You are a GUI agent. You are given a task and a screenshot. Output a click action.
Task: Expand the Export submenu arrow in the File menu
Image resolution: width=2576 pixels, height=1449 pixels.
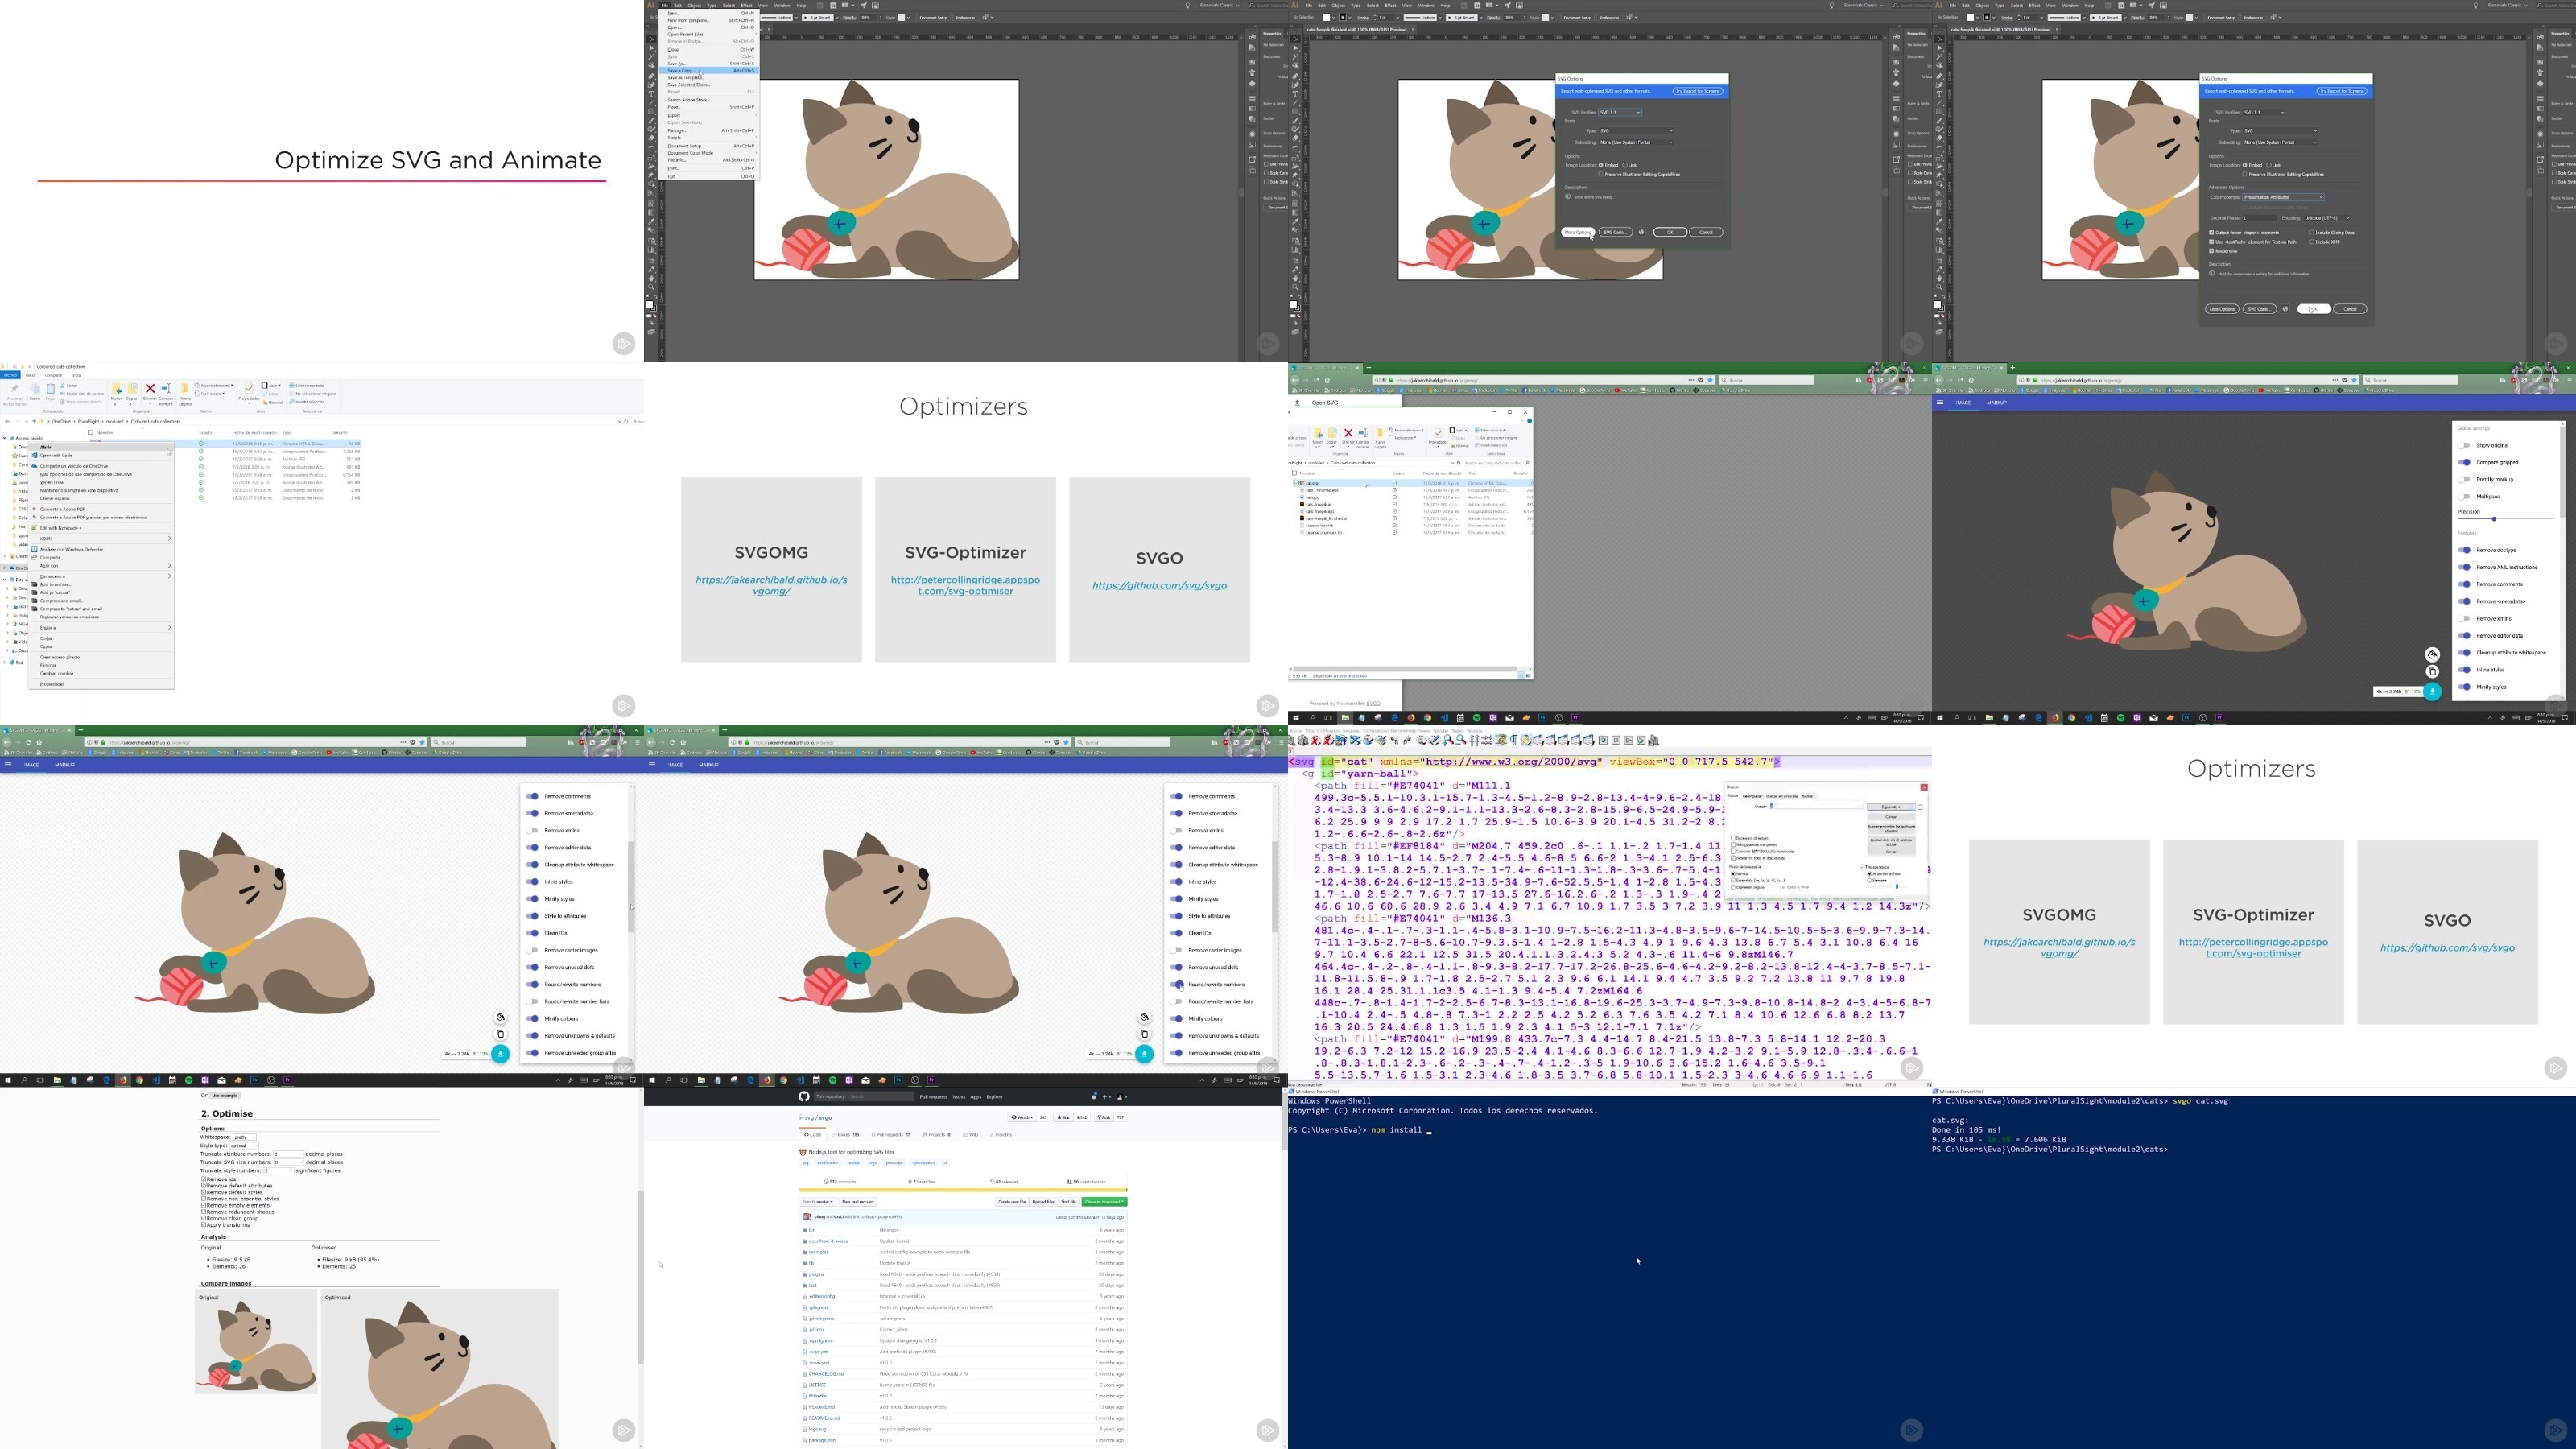(755, 115)
